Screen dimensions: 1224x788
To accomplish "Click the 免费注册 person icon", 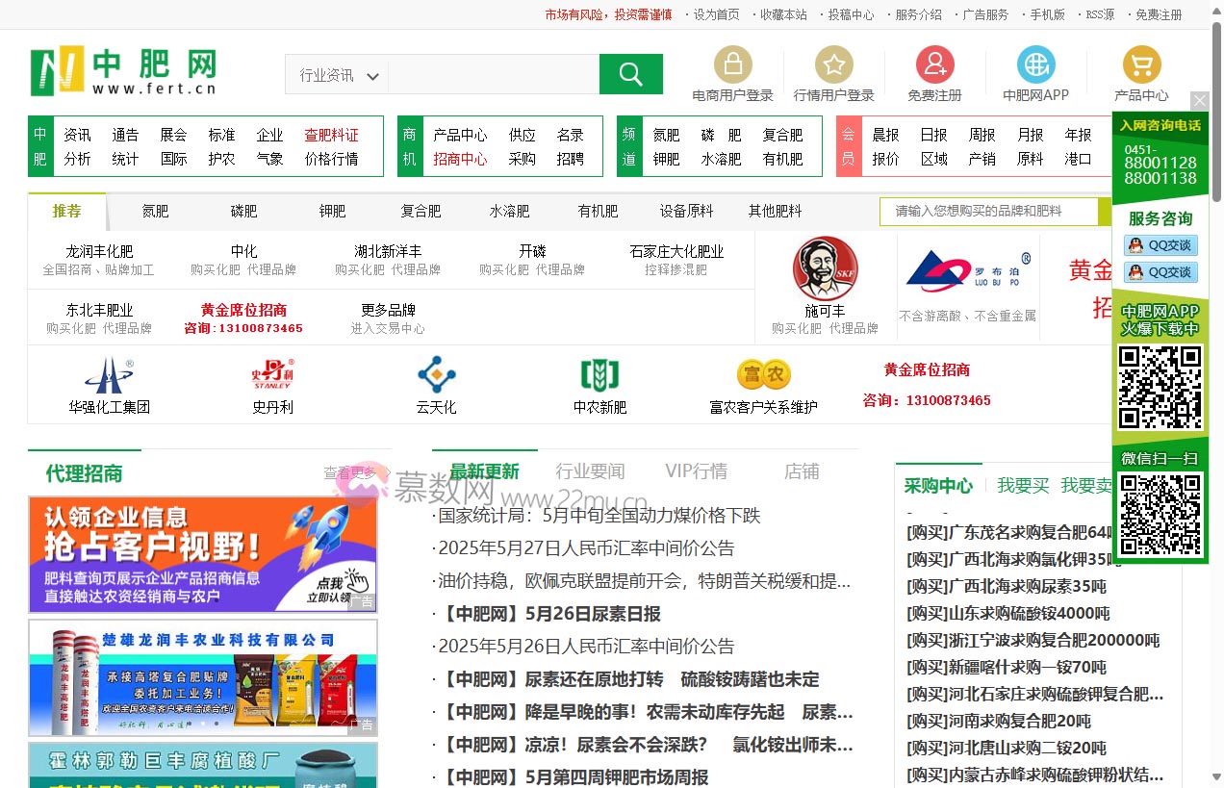I will [x=934, y=64].
